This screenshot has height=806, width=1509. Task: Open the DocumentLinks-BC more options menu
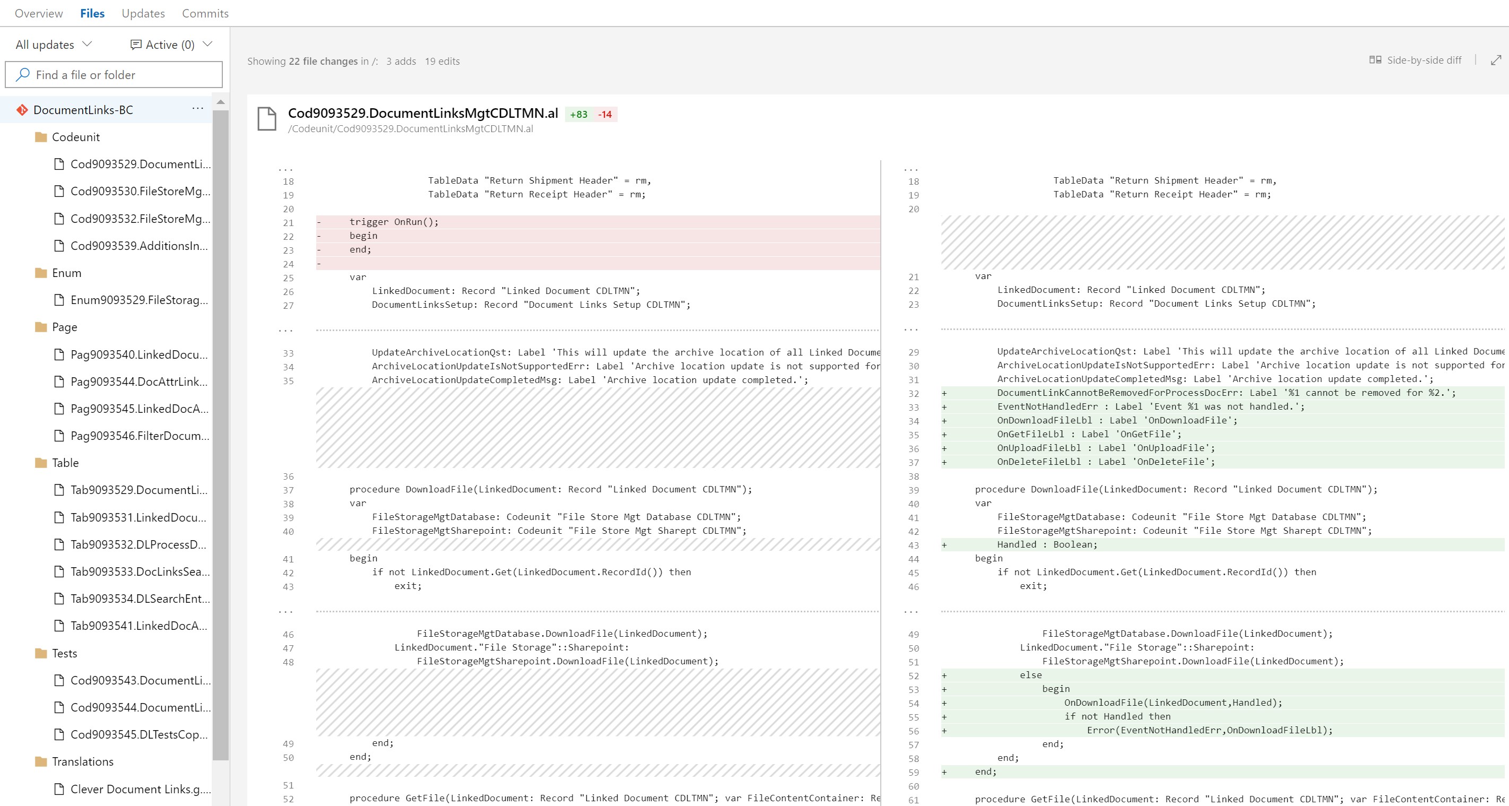[197, 109]
